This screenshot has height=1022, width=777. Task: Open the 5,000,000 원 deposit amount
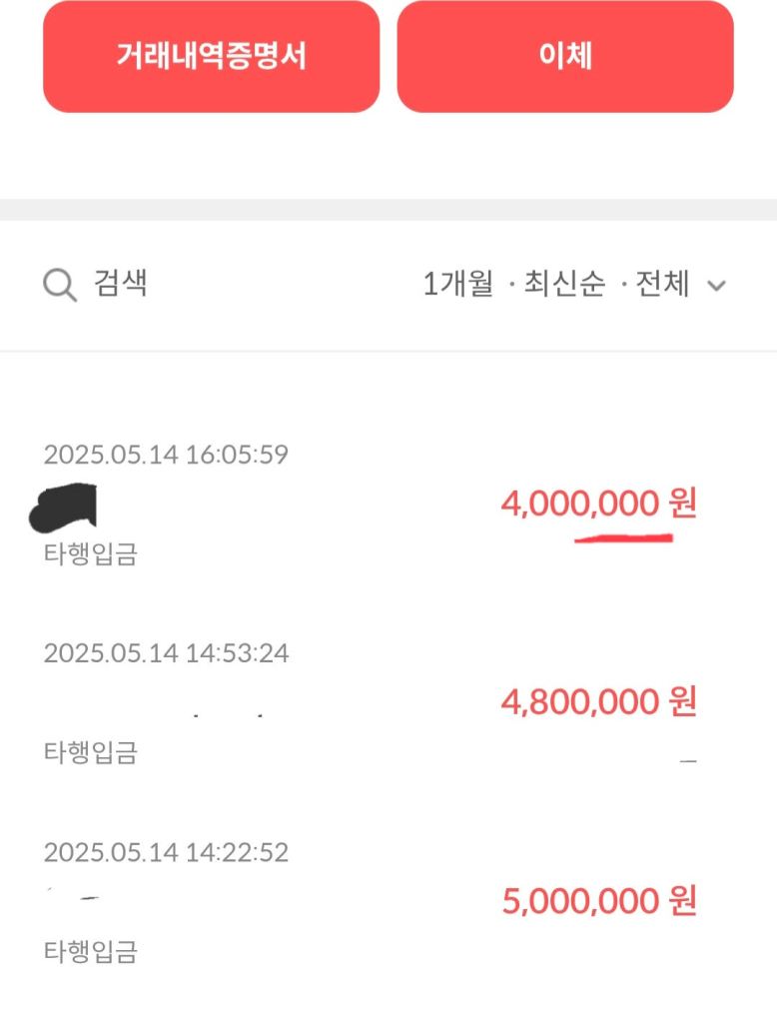coord(598,902)
